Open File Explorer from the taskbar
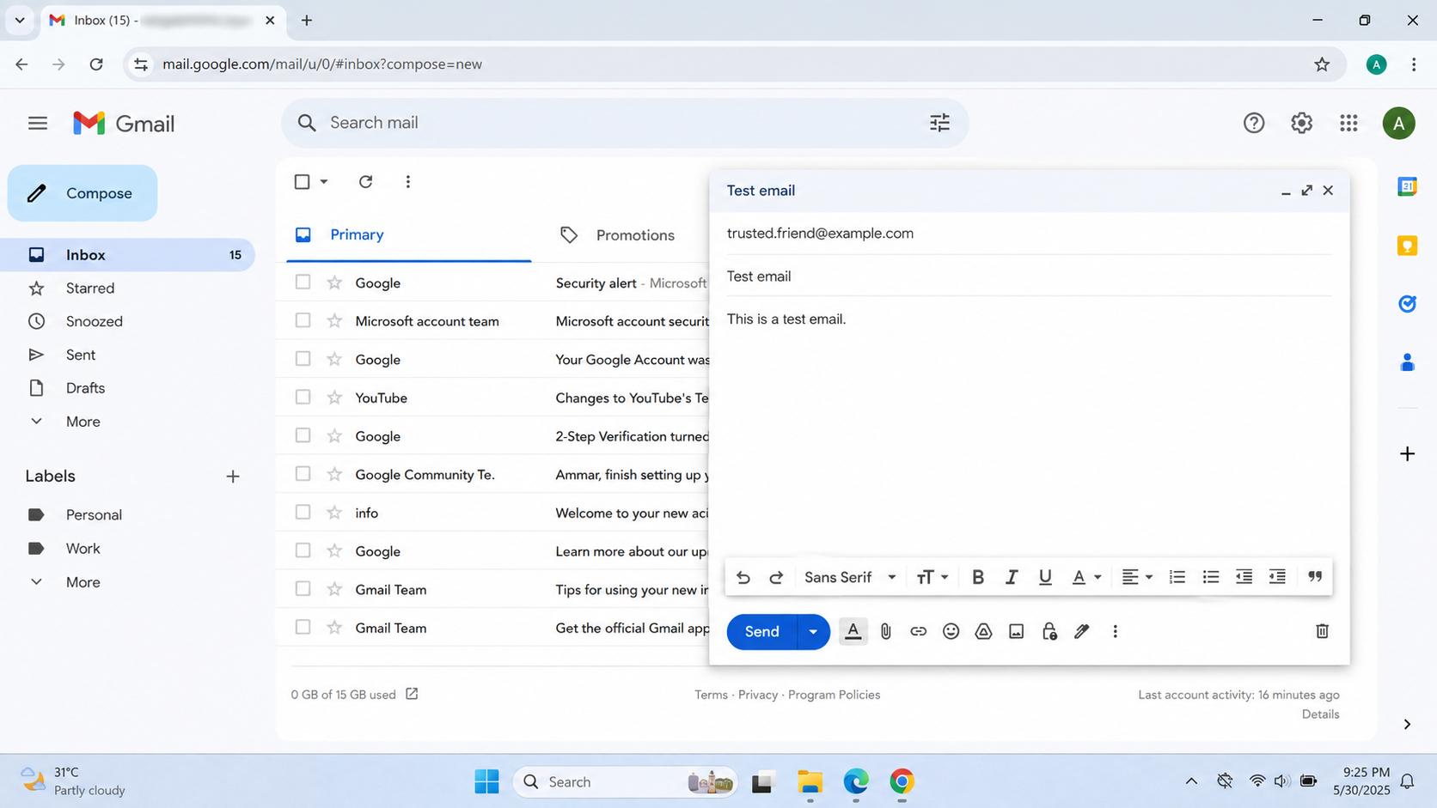 [x=810, y=782]
